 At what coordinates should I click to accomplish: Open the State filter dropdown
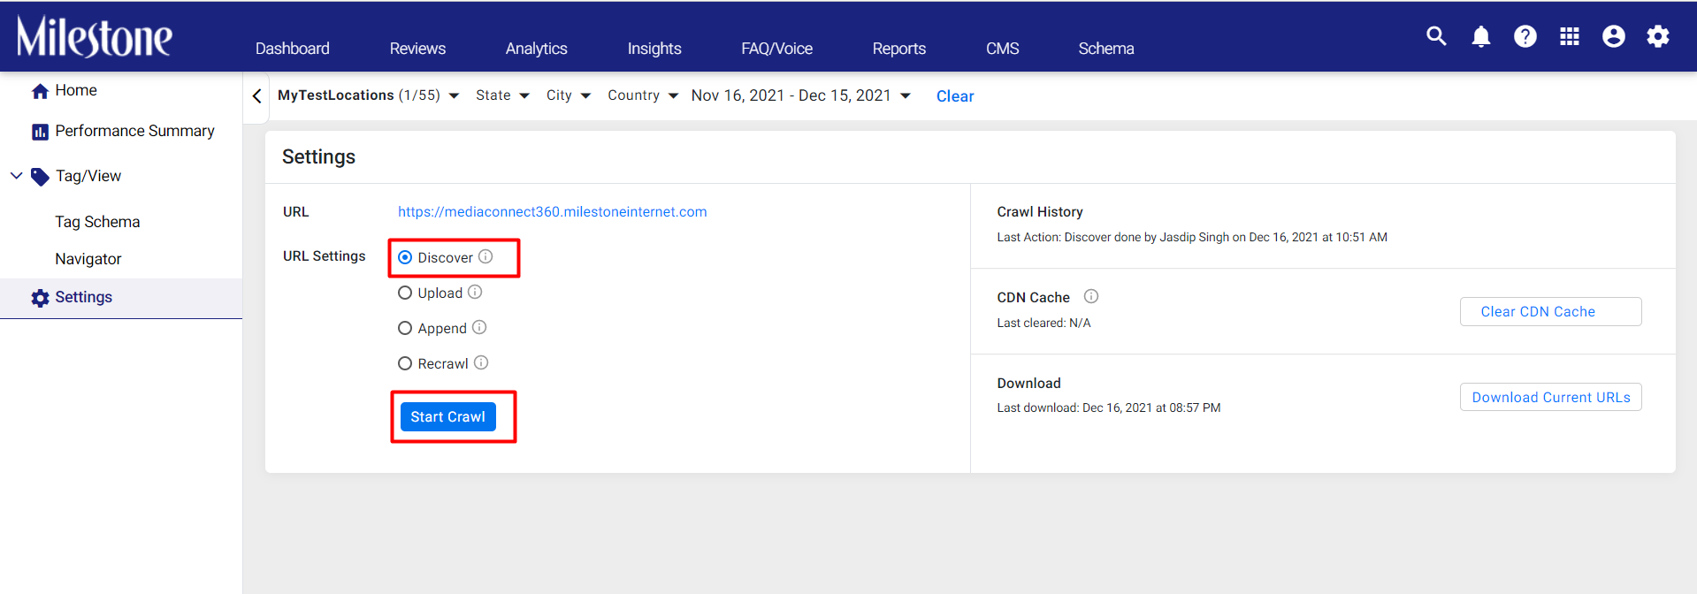click(502, 95)
